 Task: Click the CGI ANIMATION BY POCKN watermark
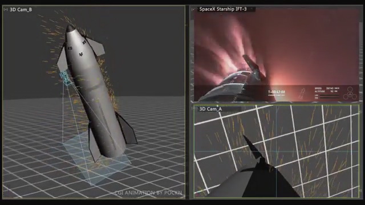point(148,193)
